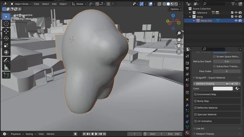Open the outliner filter dropdown
The width and height of the screenshot is (244, 137).
click(x=234, y=4)
